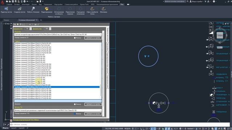Open quick access toolbar customize arrow

coord(43,1)
